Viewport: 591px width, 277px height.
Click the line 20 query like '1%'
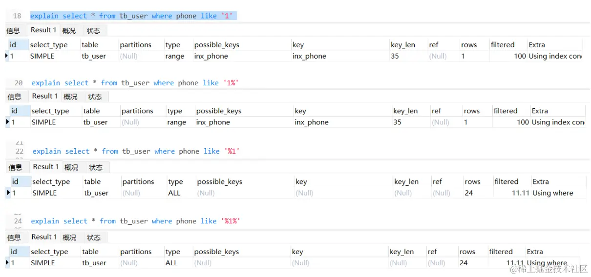[x=135, y=83]
